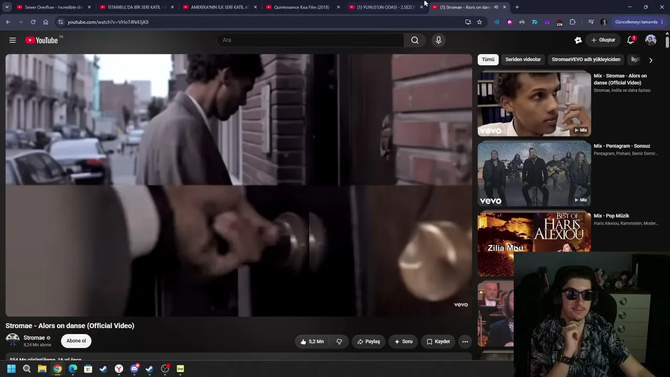Install the app via address bar icon

(468, 22)
